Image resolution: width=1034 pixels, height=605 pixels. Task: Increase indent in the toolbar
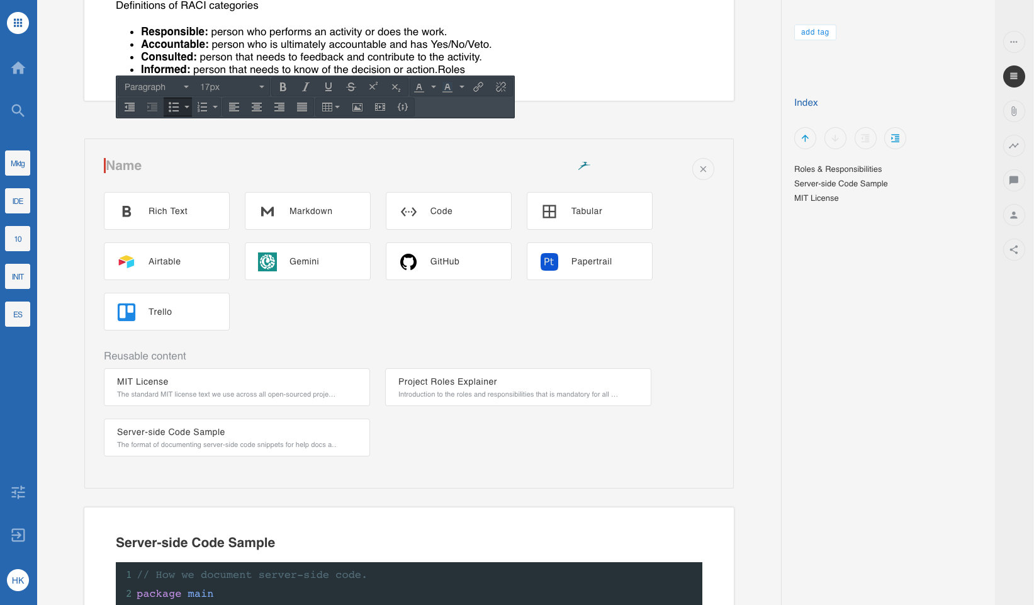pos(152,107)
